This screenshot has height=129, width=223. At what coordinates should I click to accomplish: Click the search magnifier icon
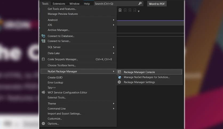(x=140, y=3)
